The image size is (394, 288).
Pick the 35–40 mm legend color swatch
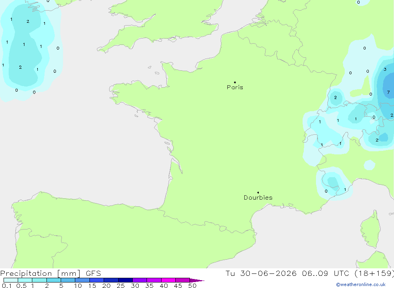pyautogui.click(x=154, y=280)
